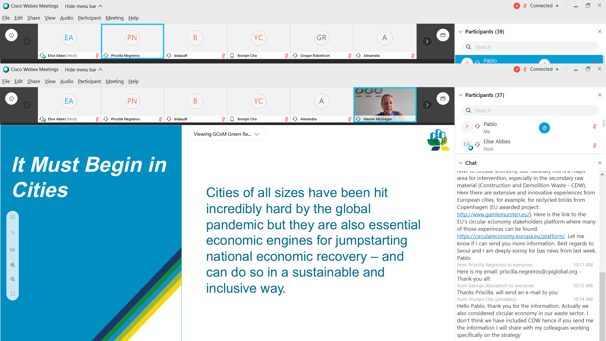Image resolution: width=606 pixels, height=341 pixels.
Task: Select Gregor Robertson's participant tile
Action: pyautogui.click(x=322, y=41)
